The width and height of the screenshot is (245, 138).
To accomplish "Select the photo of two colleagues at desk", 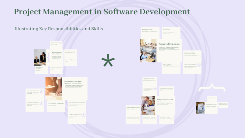I will point(40,58).
